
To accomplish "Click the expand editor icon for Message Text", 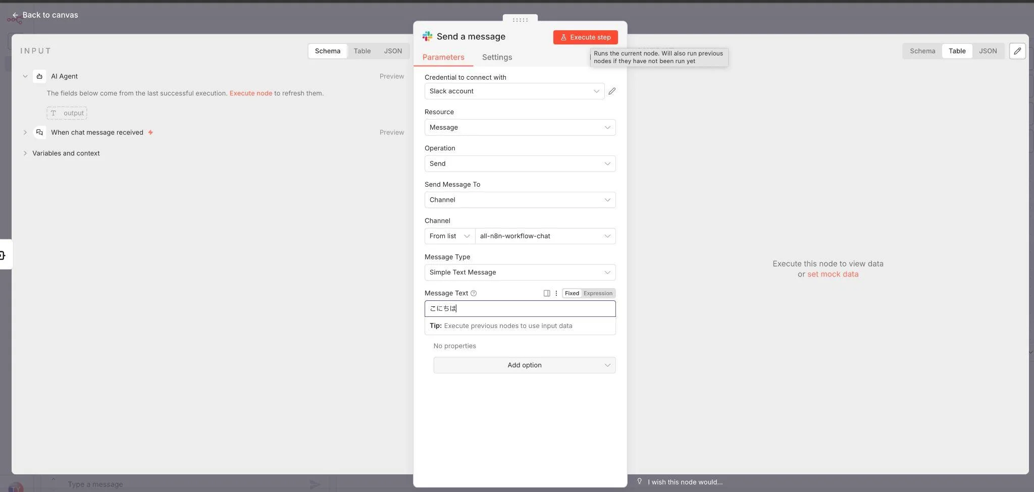I will [x=546, y=293].
